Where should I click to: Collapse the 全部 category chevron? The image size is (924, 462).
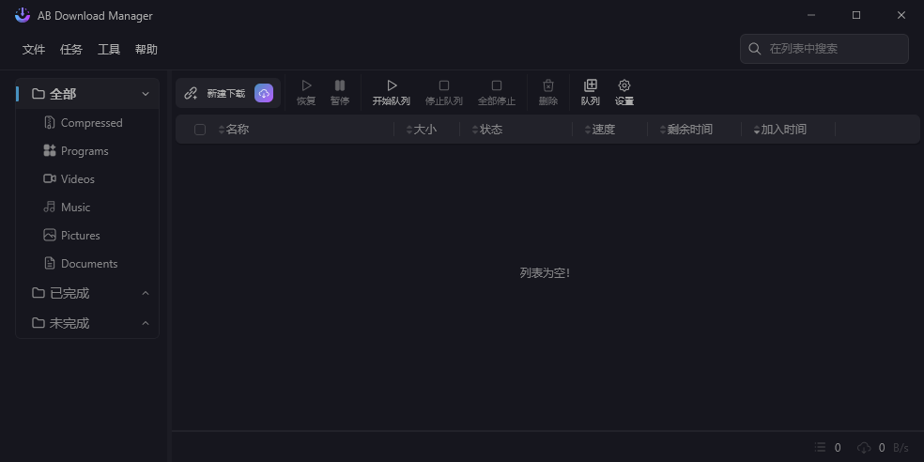tap(146, 94)
